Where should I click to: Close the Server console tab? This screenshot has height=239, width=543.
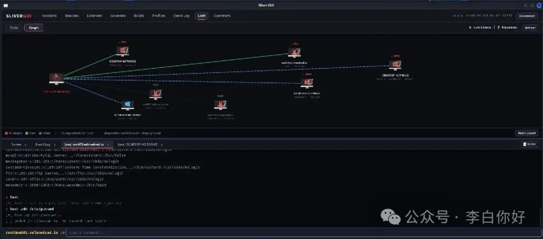[25, 144]
